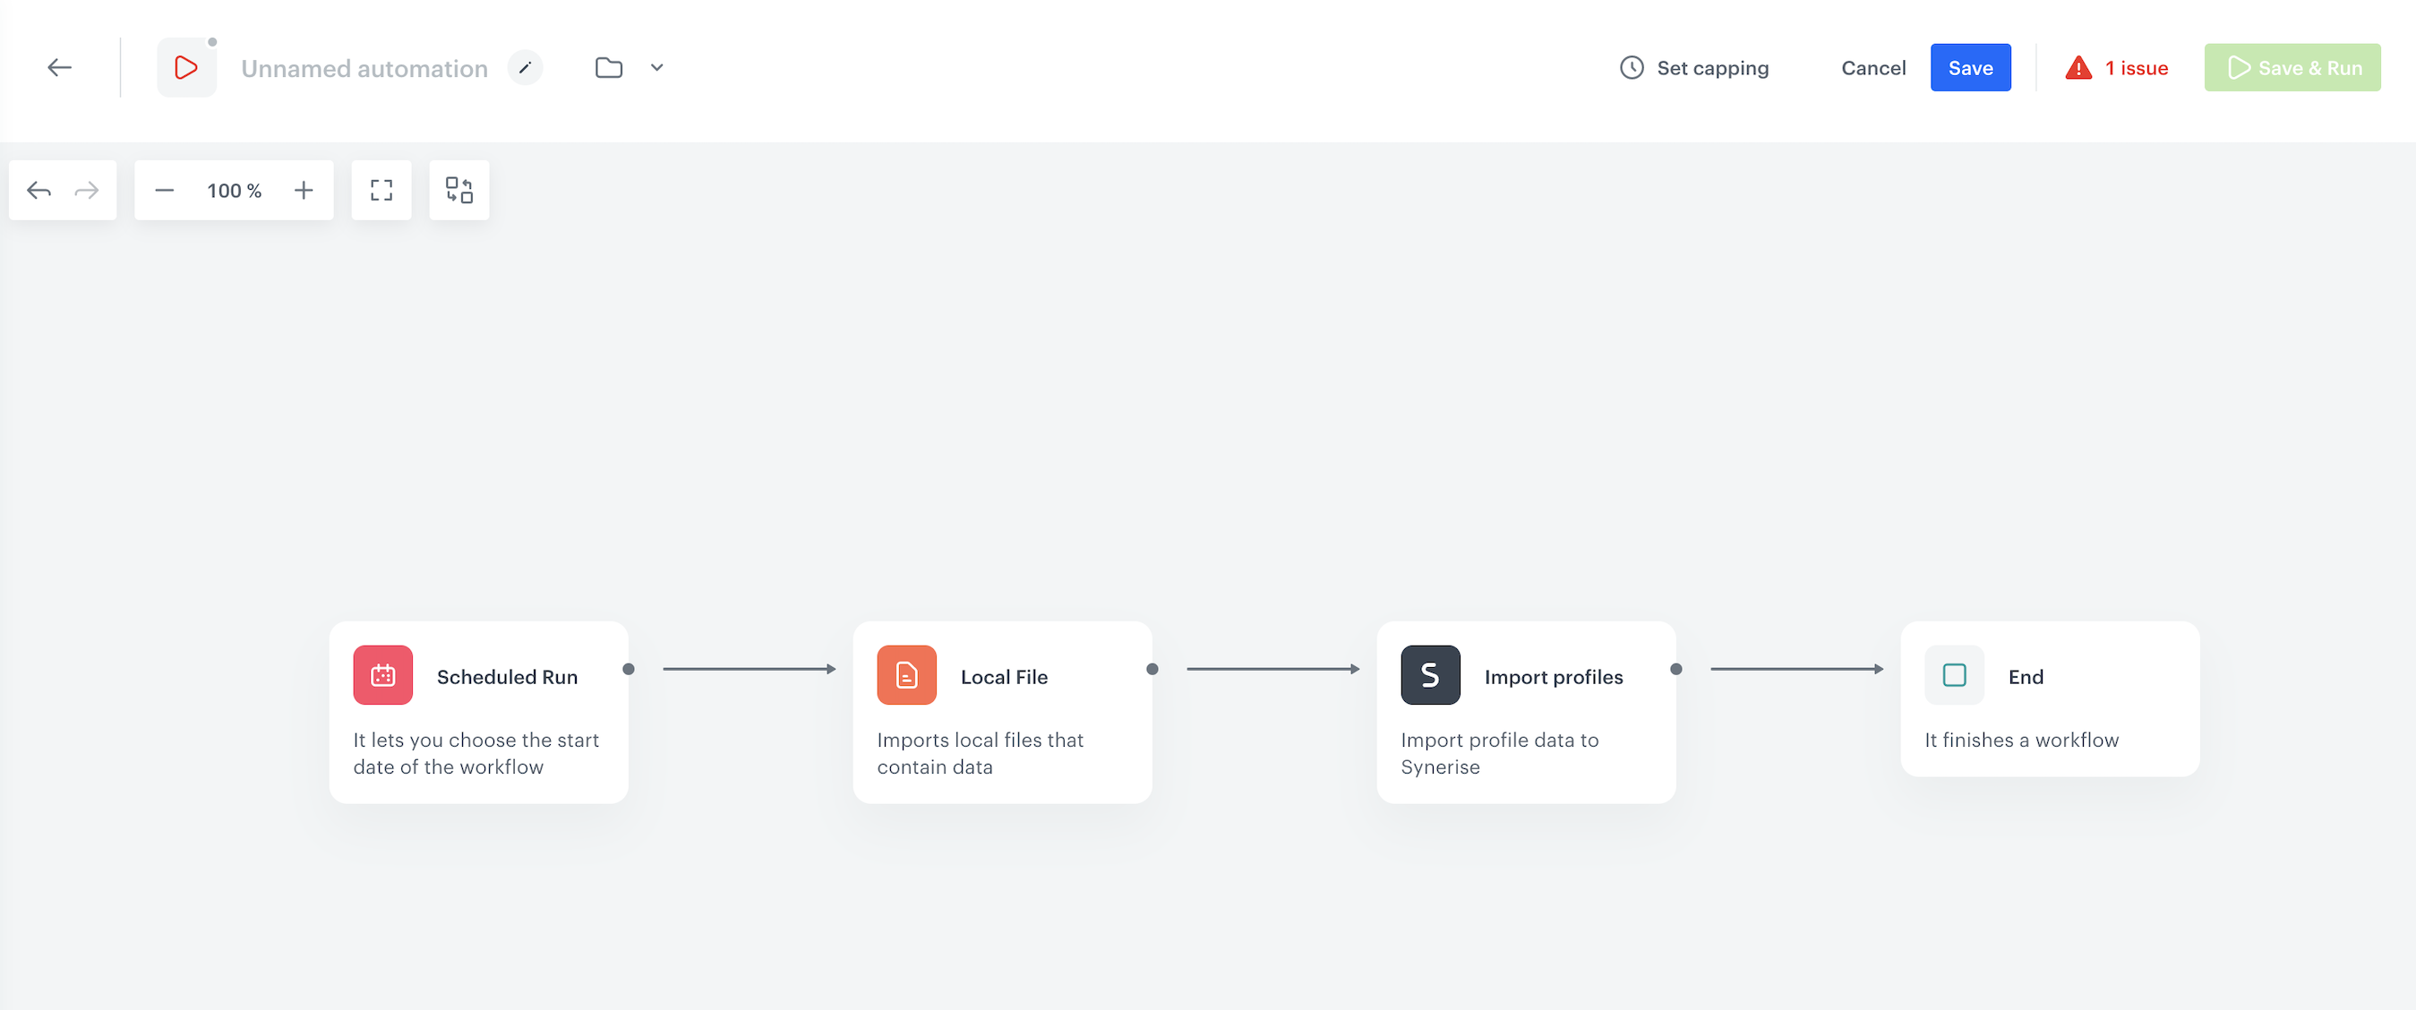Click the Local File document icon
The height and width of the screenshot is (1010, 2416).
point(906,674)
